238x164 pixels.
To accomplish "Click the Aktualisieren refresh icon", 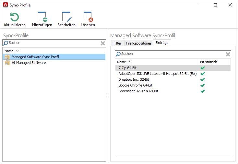I will (15, 17).
